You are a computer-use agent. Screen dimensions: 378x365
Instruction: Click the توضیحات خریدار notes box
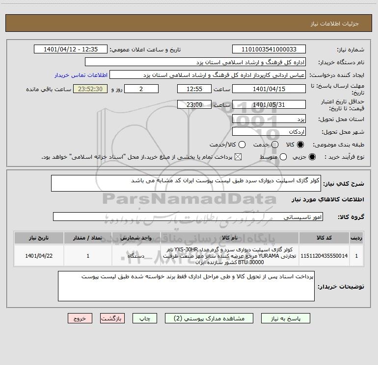pyautogui.click(x=186, y=286)
